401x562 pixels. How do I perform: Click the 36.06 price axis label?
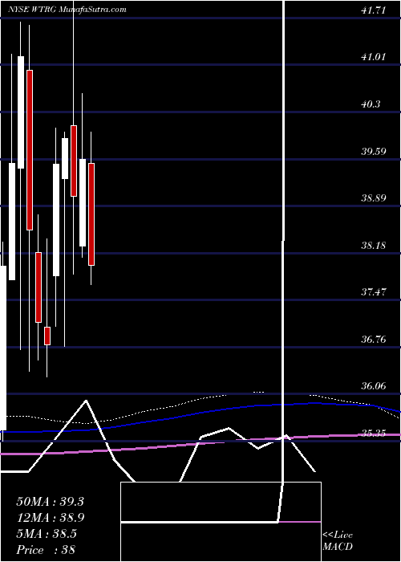(374, 386)
